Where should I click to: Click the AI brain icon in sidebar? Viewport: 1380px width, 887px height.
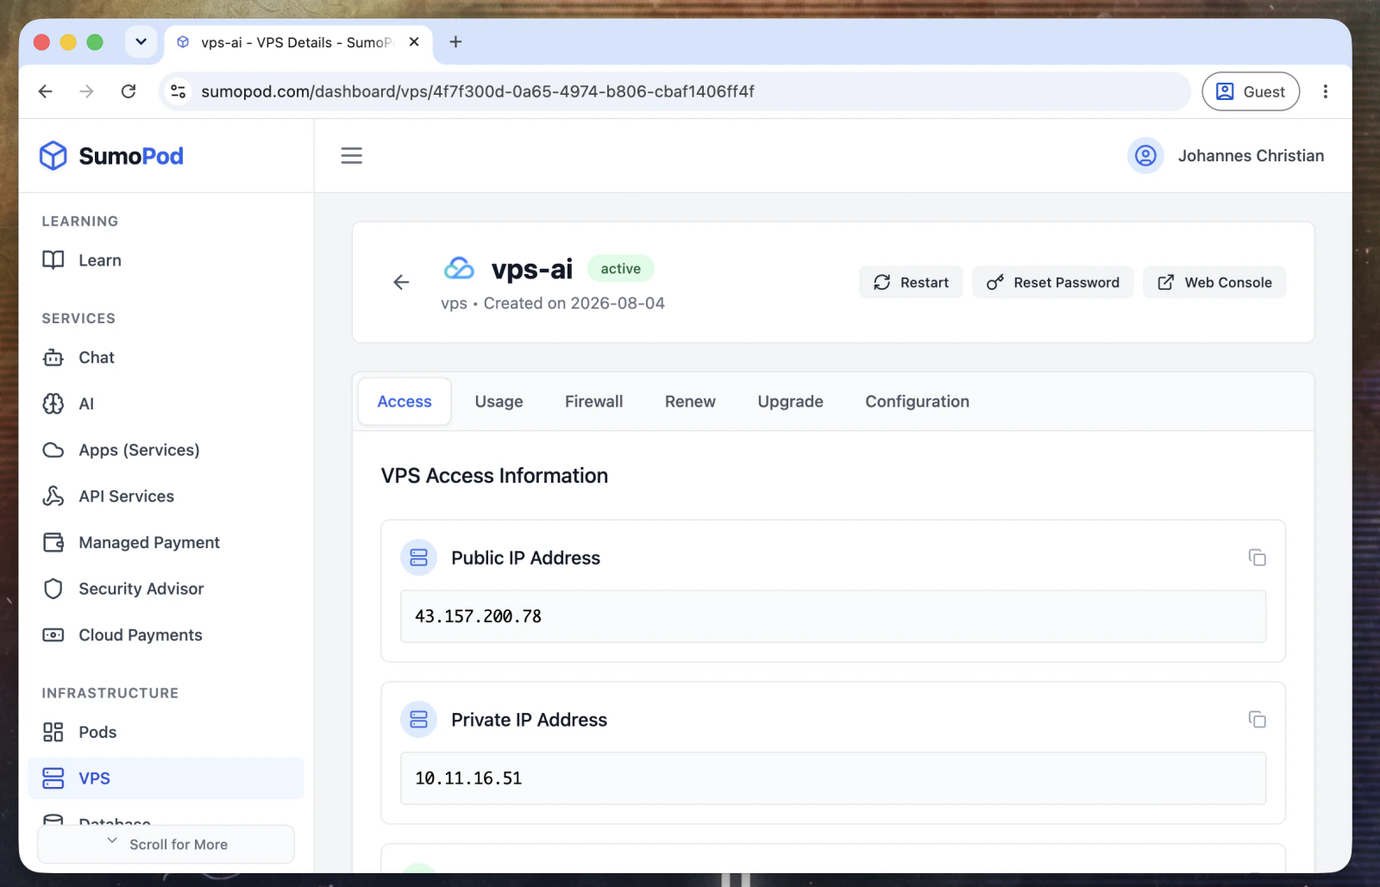[53, 403]
